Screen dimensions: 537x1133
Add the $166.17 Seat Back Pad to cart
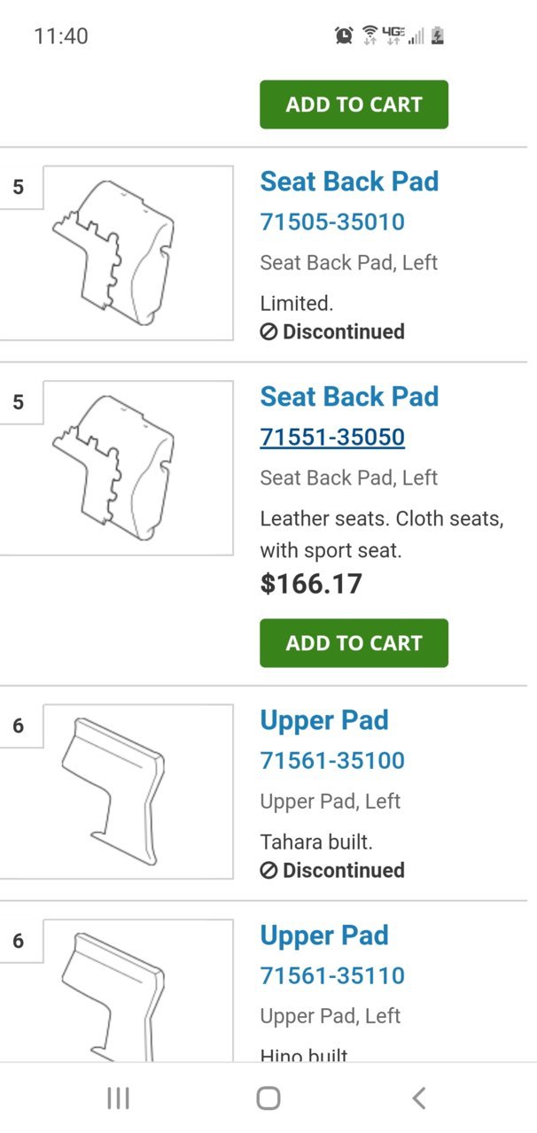tap(354, 643)
